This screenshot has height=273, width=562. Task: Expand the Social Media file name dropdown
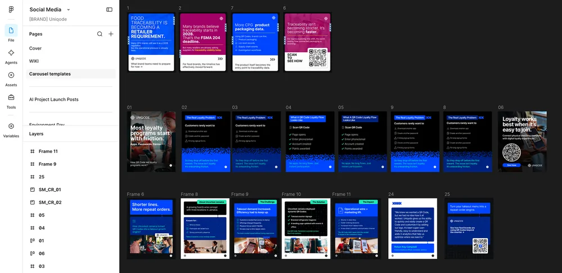point(69,10)
